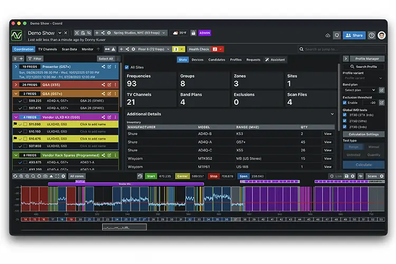Share the Presenter (G57+) group
Viewport: 396px width, 264px height.
point(103,67)
